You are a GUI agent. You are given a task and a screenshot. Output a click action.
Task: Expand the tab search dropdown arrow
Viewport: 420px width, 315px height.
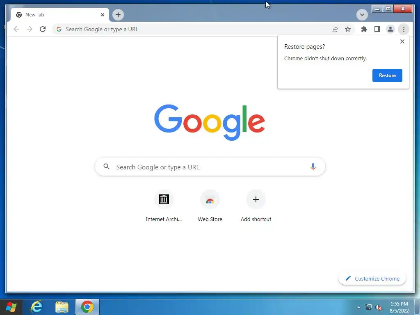pyautogui.click(x=362, y=15)
